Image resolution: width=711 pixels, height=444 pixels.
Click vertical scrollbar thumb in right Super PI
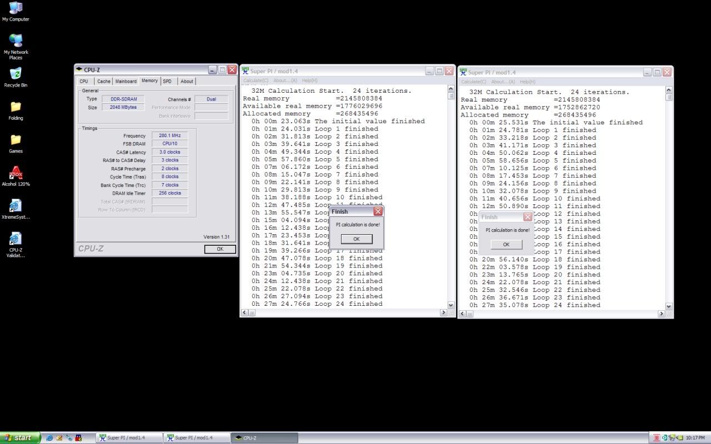[x=669, y=97]
